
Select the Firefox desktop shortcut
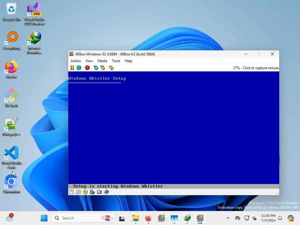[x=11, y=69]
